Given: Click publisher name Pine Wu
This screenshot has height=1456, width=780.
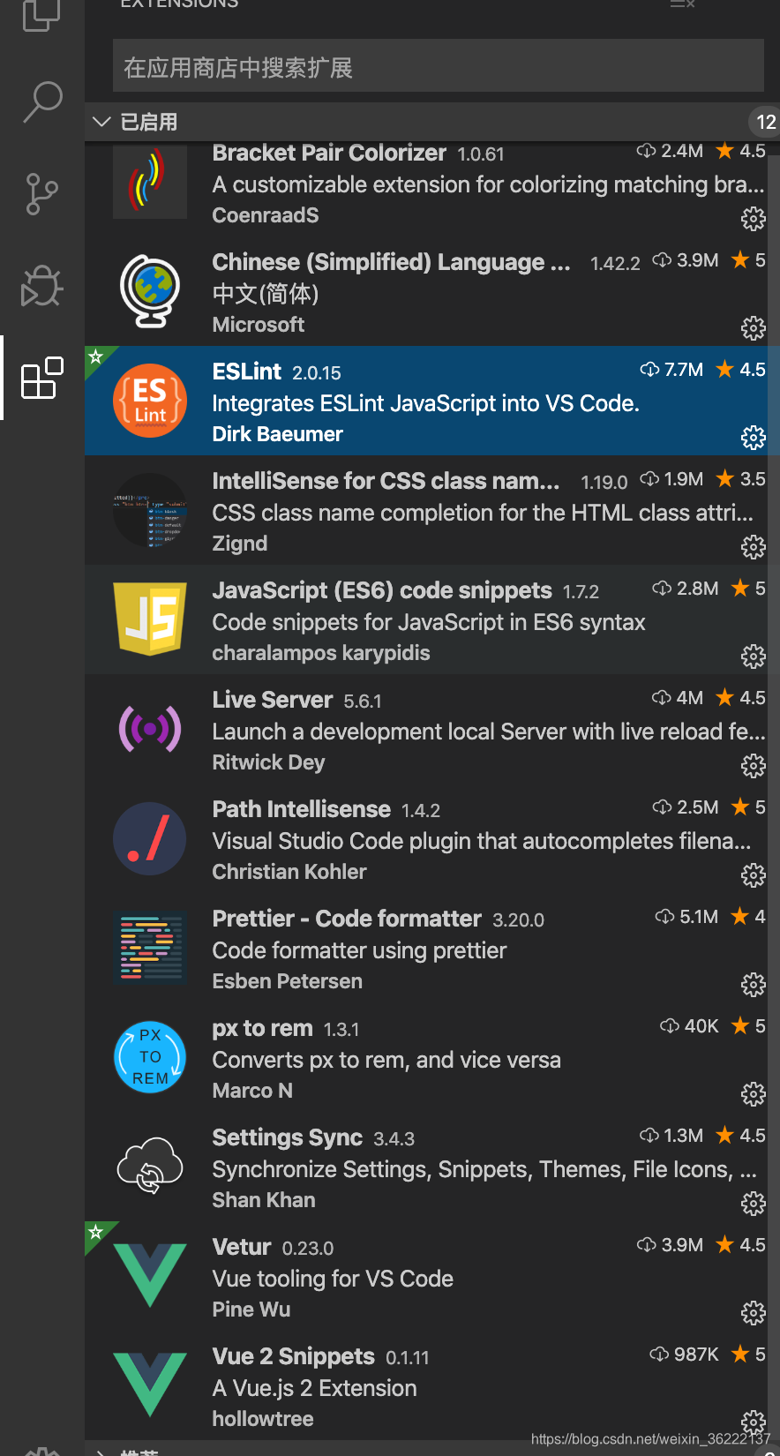Looking at the screenshot, I should [251, 1310].
